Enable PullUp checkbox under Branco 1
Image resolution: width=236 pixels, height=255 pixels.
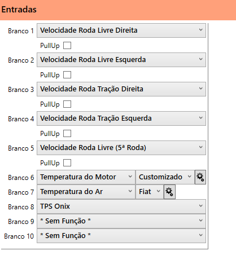click(x=67, y=46)
